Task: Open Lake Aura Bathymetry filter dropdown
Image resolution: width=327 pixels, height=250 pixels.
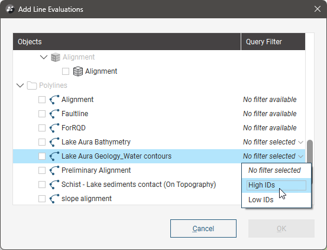Action: coord(273,142)
